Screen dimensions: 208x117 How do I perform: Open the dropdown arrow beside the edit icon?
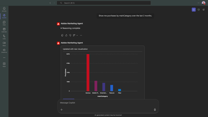pyautogui.click(x=77, y=35)
